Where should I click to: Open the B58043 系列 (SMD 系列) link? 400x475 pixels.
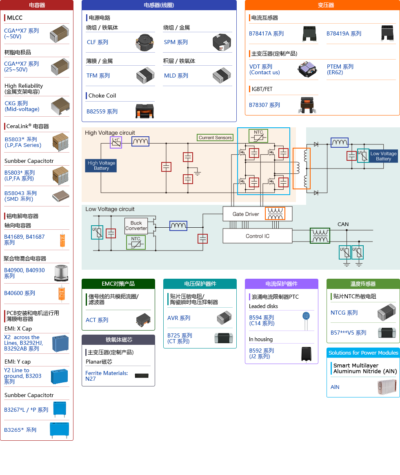click(x=20, y=196)
